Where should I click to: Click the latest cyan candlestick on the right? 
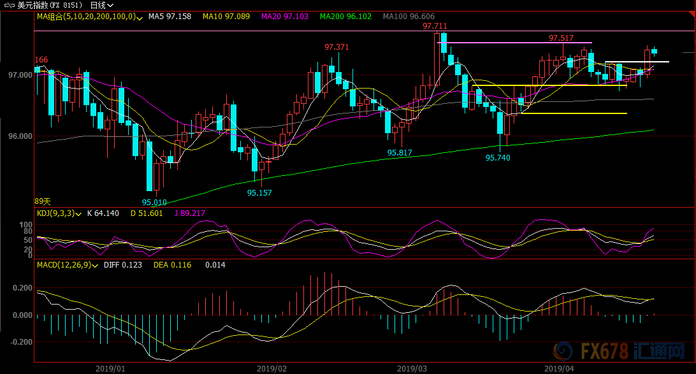655,52
